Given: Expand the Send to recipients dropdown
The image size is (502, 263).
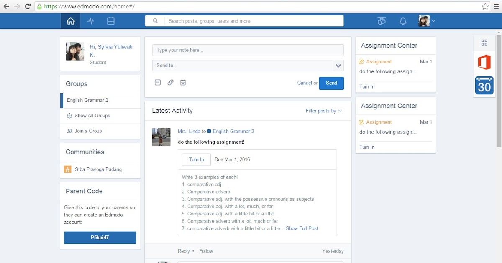Looking at the screenshot, I should click(x=338, y=66).
